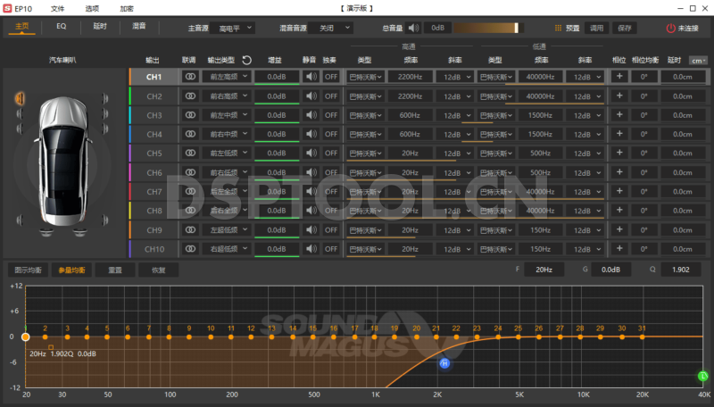Click the output type reset arrow icon
The width and height of the screenshot is (714, 407).
pyautogui.click(x=247, y=60)
